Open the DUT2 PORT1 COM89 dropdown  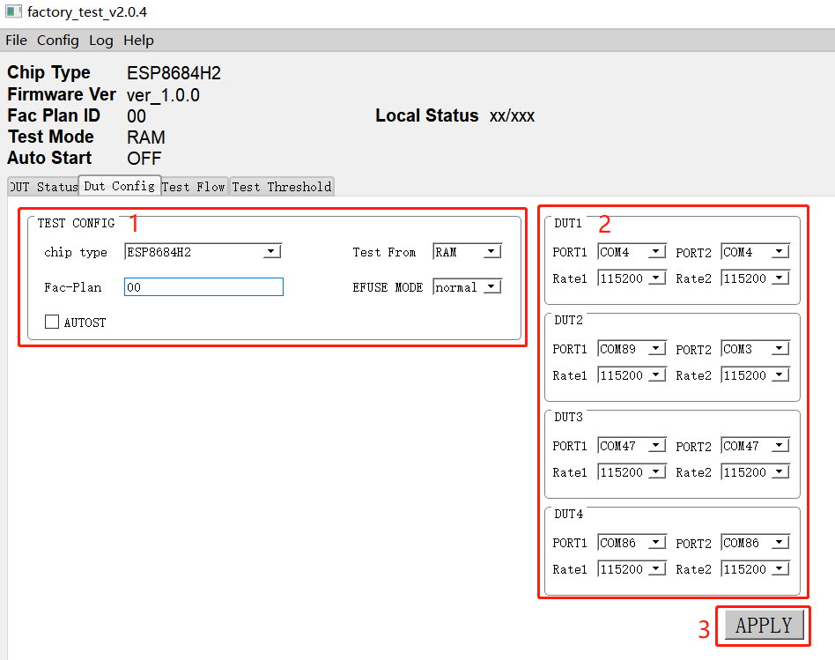click(655, 348)
